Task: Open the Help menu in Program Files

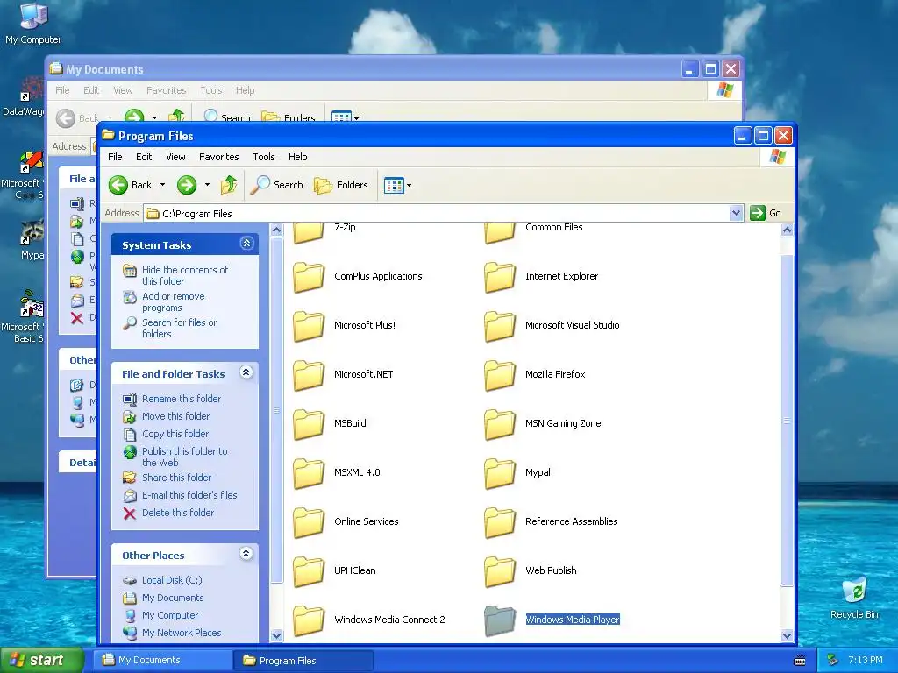Action: 298,157
